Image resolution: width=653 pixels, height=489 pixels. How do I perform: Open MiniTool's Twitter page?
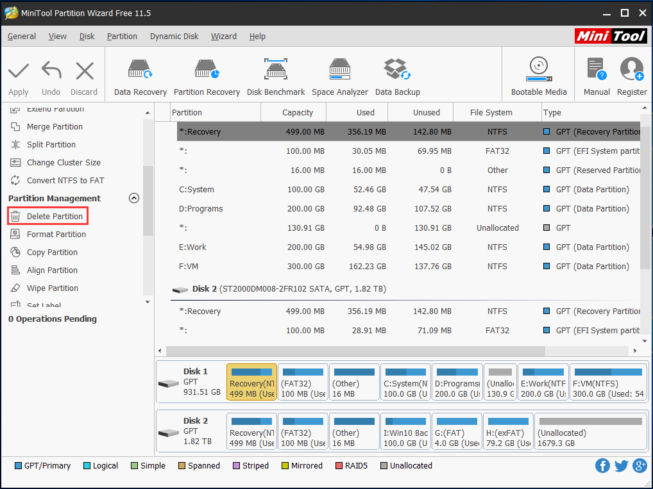click(x=621, y=465)
